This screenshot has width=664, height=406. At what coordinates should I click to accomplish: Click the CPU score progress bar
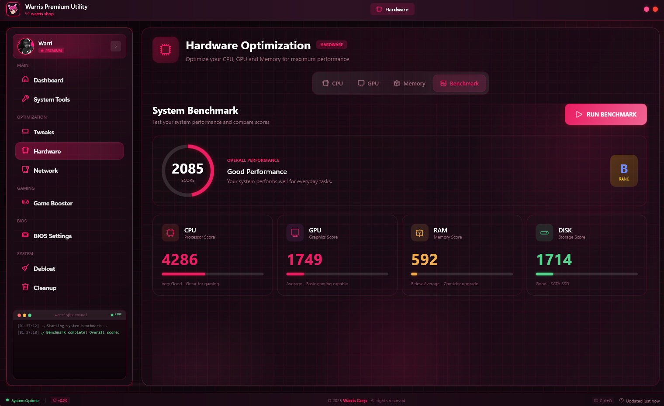point(213,274)
